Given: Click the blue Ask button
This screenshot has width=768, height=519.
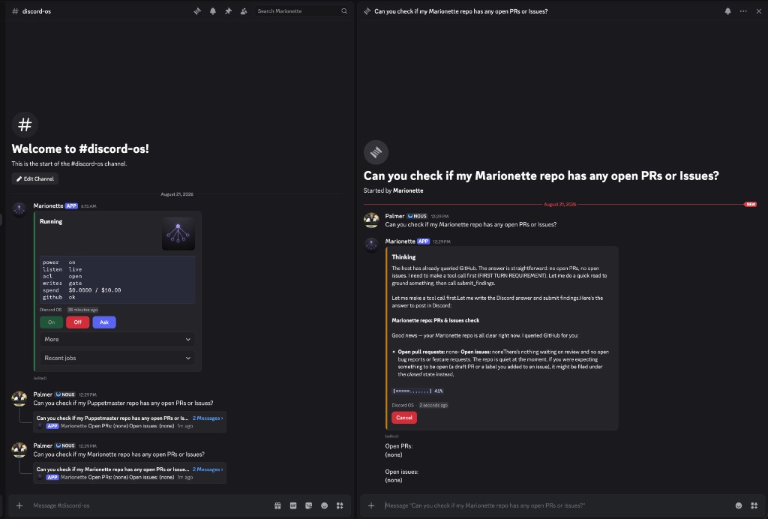Looking at the screenshot, I should (104, 322).
